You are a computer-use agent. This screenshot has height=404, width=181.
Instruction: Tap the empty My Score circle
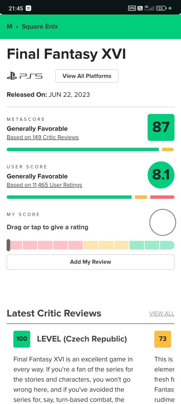coord(163,222)
